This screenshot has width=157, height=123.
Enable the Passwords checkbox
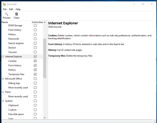(35, 39)
